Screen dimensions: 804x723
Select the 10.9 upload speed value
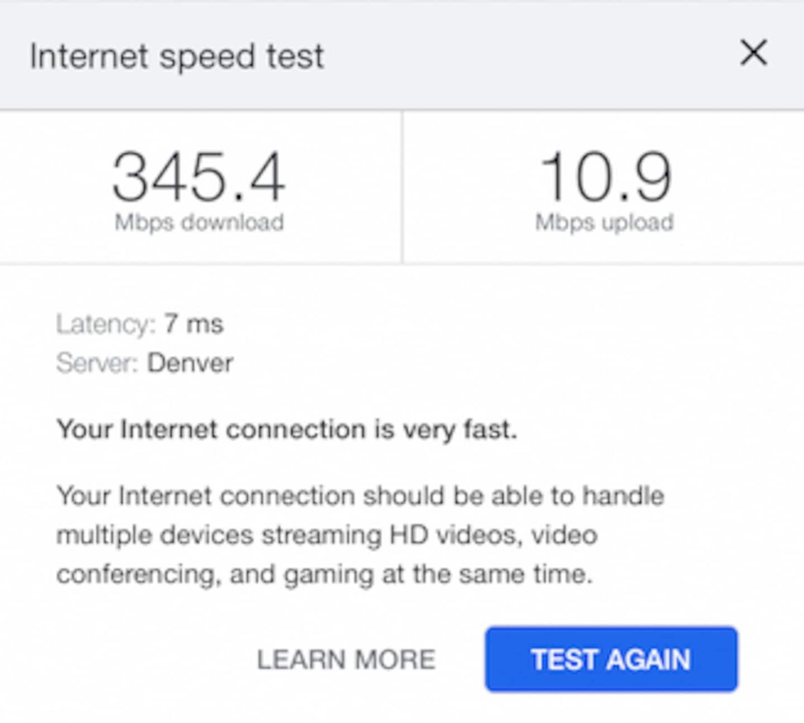point(605,177)
